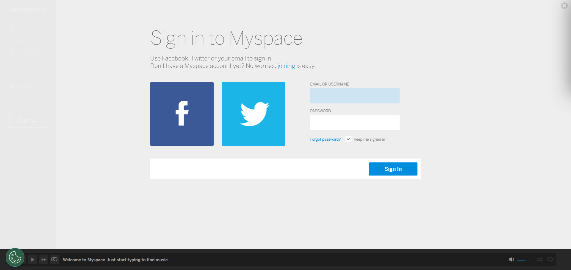Sign in with Twitter
571x270 pixels.
(x=253, y=114)
